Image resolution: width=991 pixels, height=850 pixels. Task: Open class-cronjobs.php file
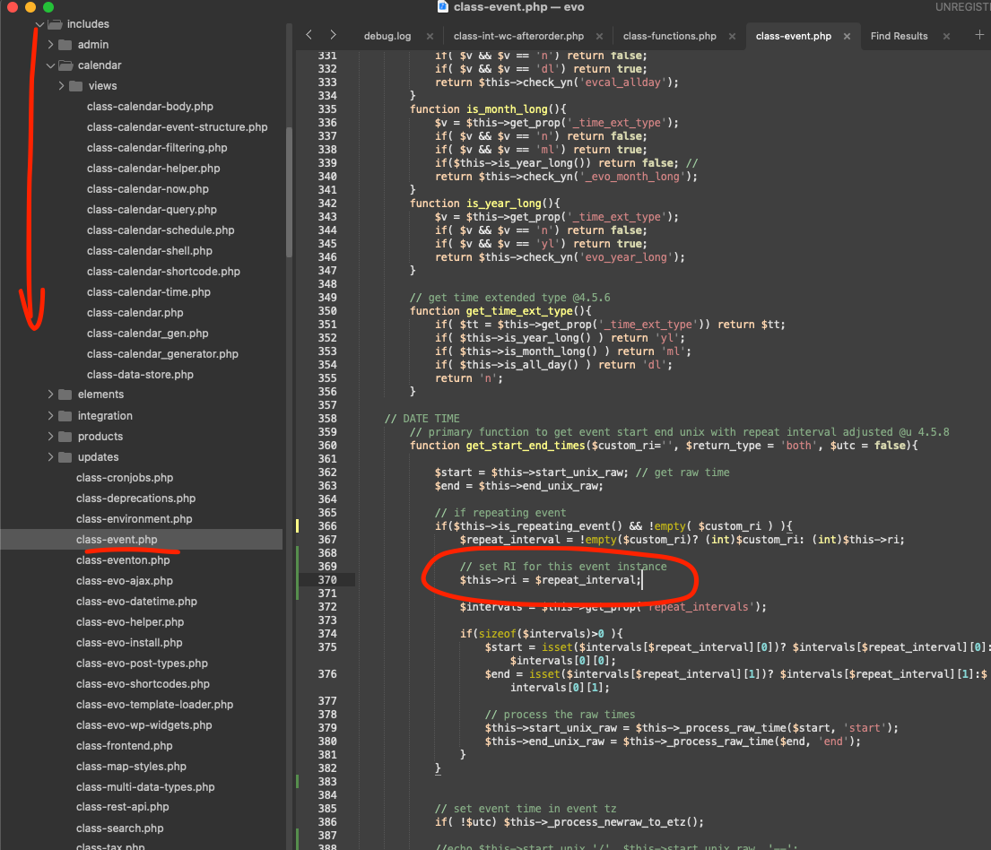(125, 478)
